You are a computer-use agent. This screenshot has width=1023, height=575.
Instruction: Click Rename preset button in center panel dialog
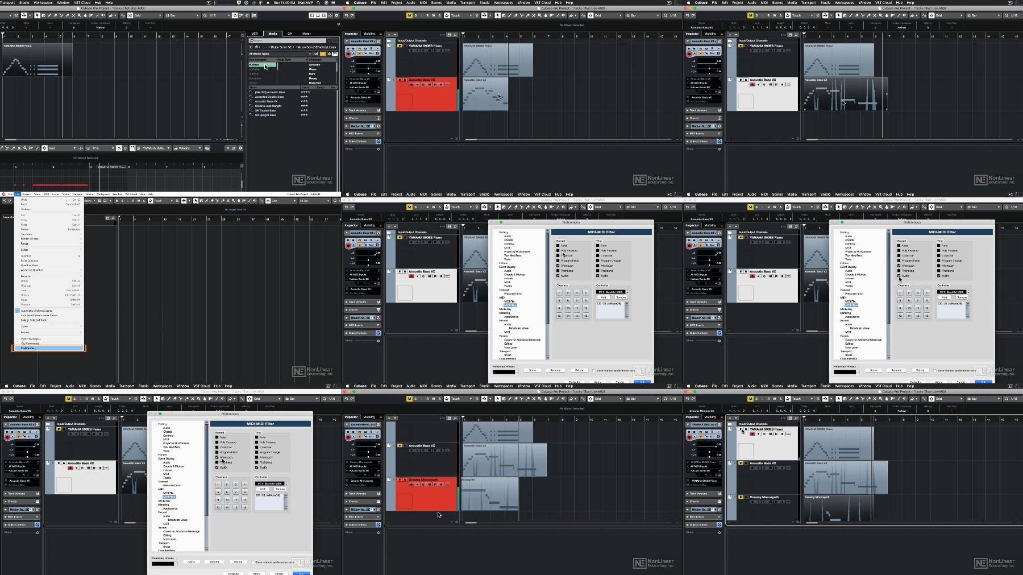click(x=556, y=370)
